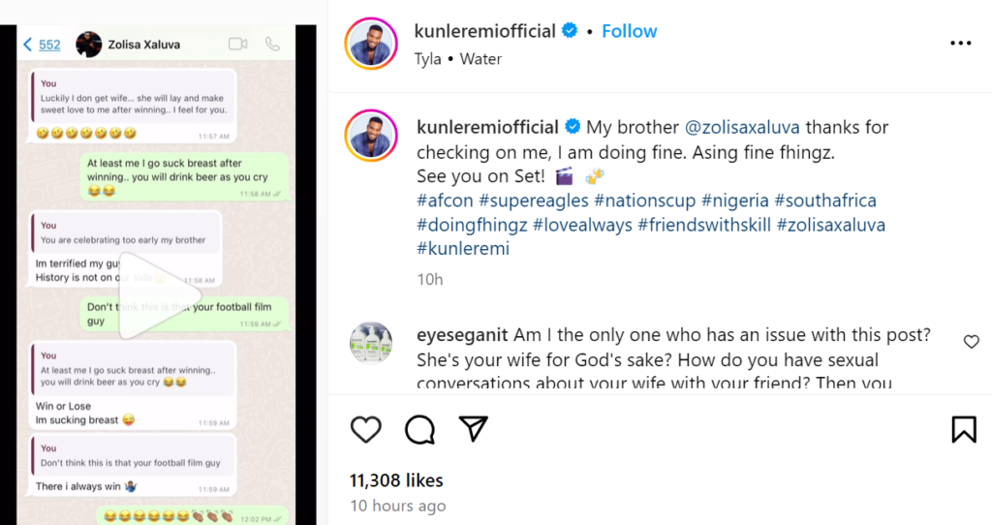Viewport: 992px width, 525px height.
Task: Click the eyeseganit username in comment
Action: [x=462, y=335]
